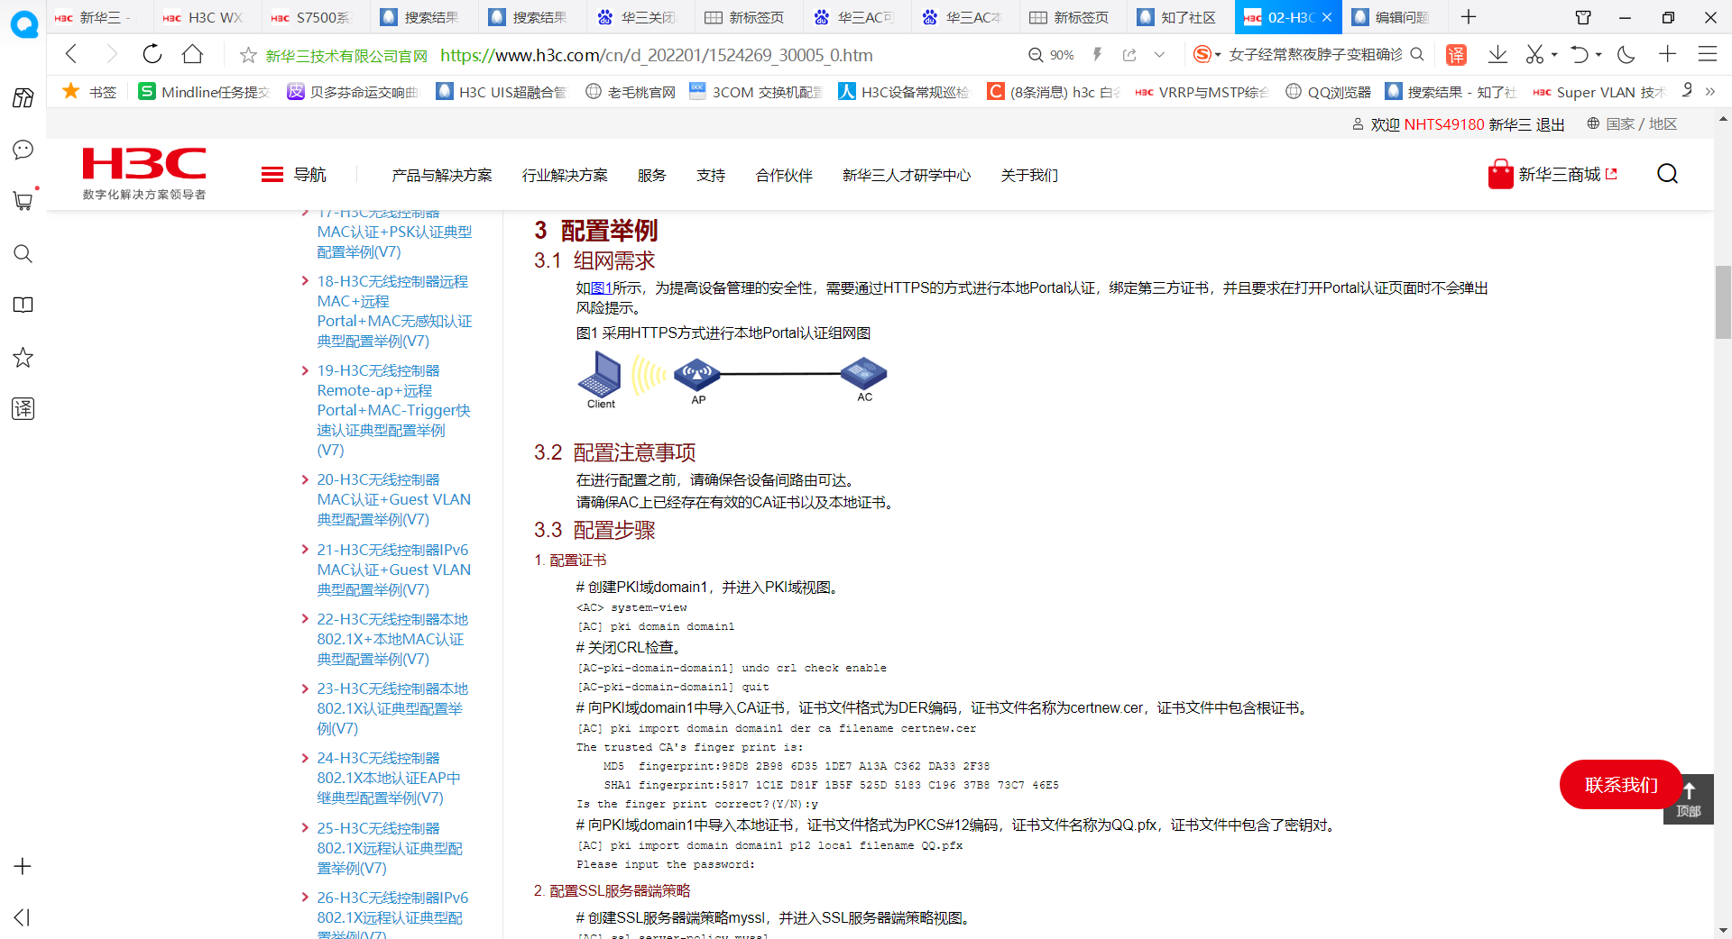Viewport: 1732px width, 939px height.
Task: Open 18-H3C无线控制器远程 MAC+远程Portal article
Action: (x=394, y=311)
